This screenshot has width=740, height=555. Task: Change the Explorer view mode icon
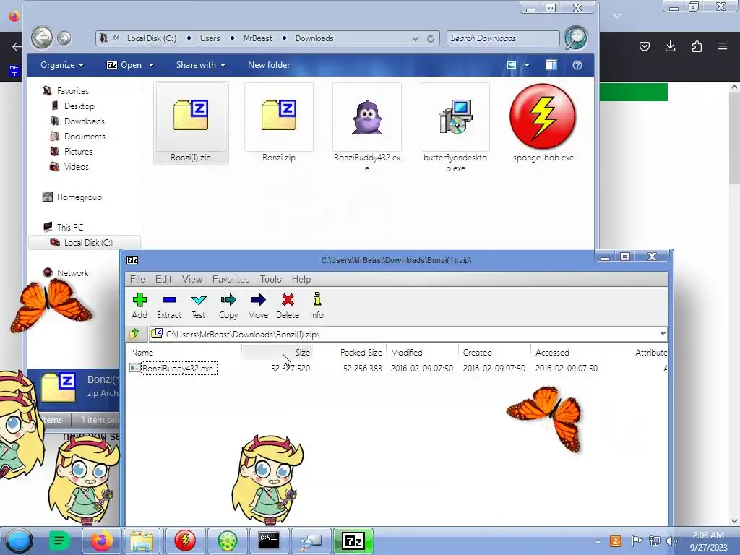click(512, 65)
